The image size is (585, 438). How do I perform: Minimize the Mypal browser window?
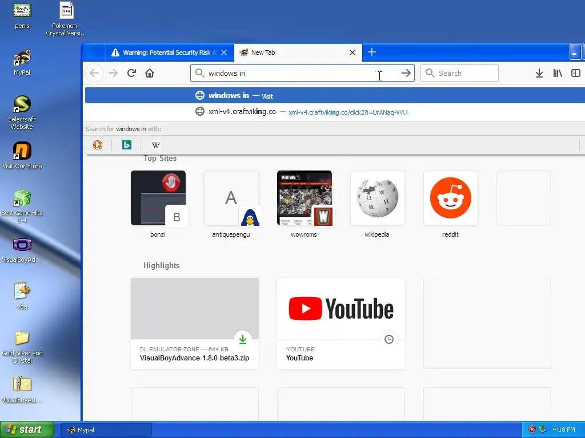(575, 52)
